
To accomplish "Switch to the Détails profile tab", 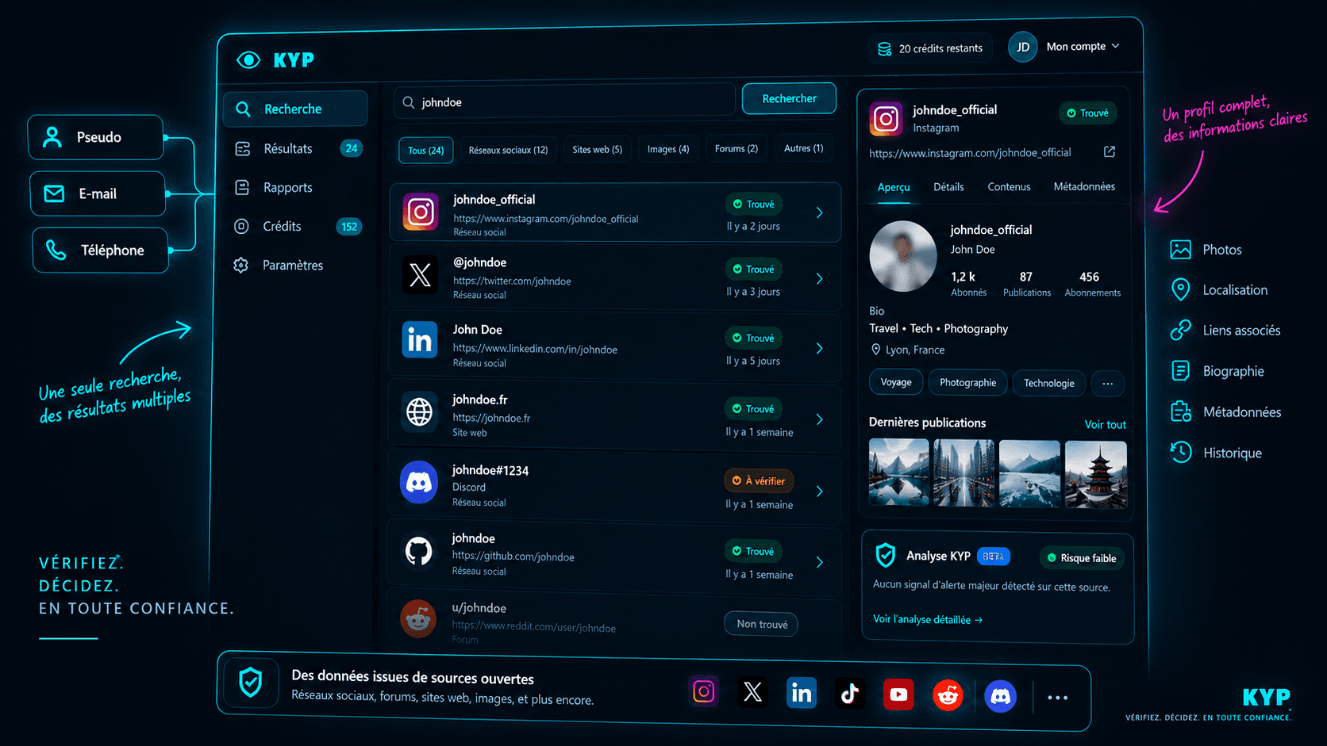I will point(948,187).
